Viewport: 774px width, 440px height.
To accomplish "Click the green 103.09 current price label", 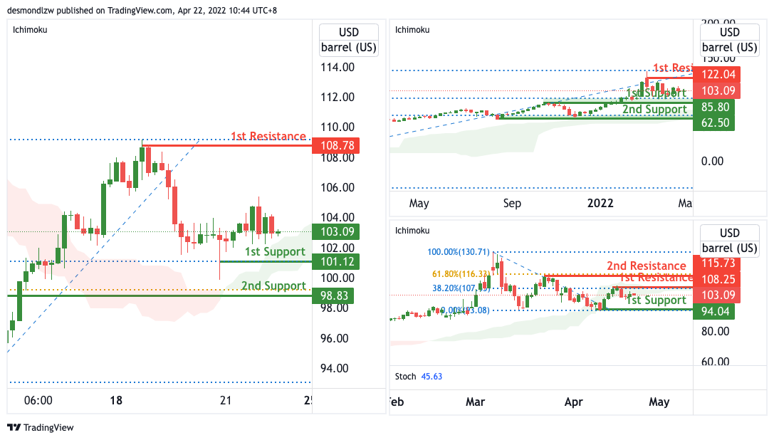I will (335, 231).
